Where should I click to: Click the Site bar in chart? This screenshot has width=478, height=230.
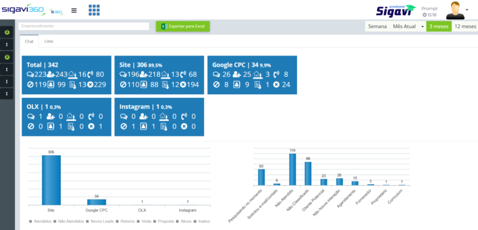(51, 180)
